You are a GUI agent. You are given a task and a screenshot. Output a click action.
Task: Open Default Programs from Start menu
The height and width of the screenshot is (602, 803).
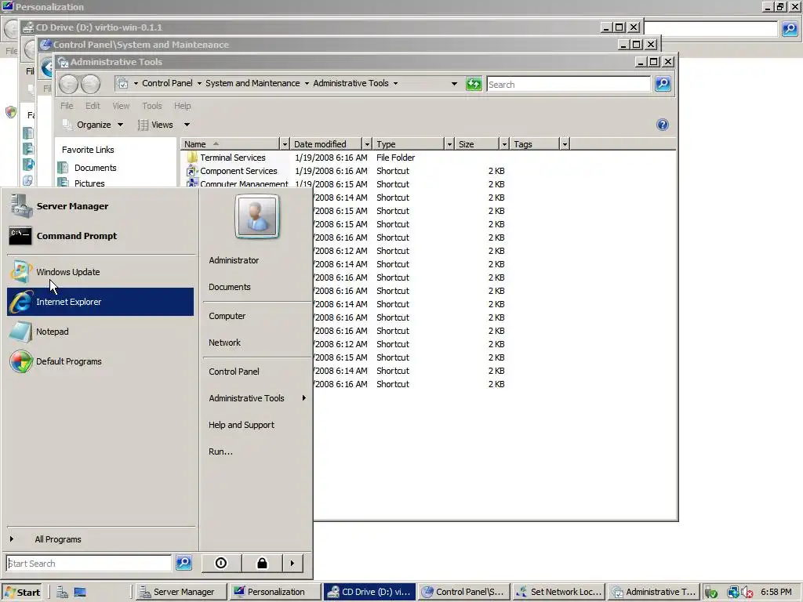100,361
